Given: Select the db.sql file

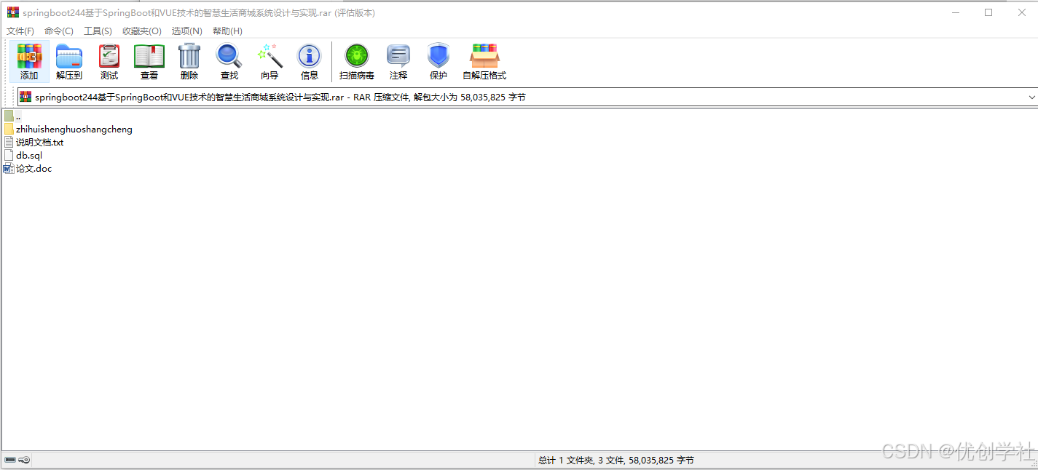Looking at the screenshot, I should (29, 155).
